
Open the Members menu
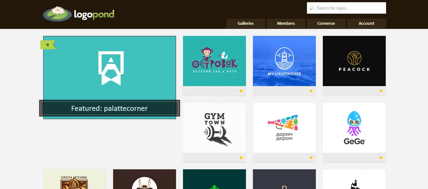286,24
